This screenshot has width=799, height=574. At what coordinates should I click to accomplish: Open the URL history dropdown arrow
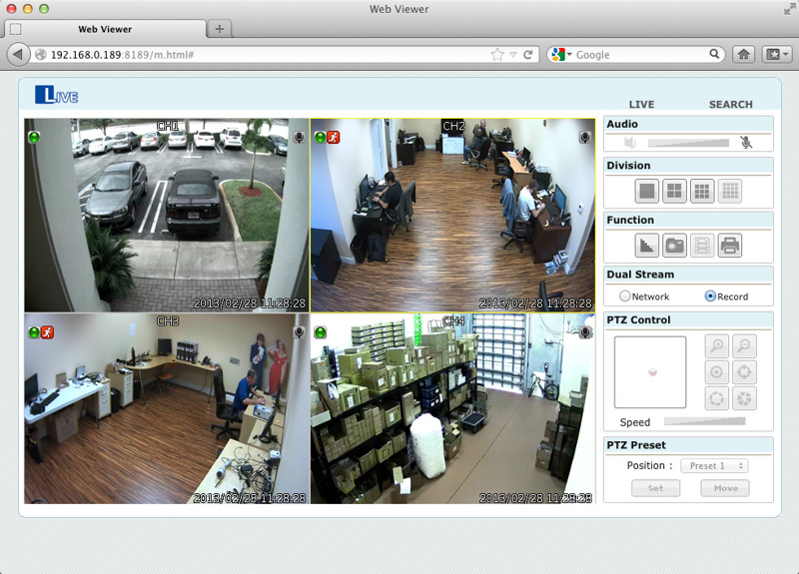(x=513, y=55)
